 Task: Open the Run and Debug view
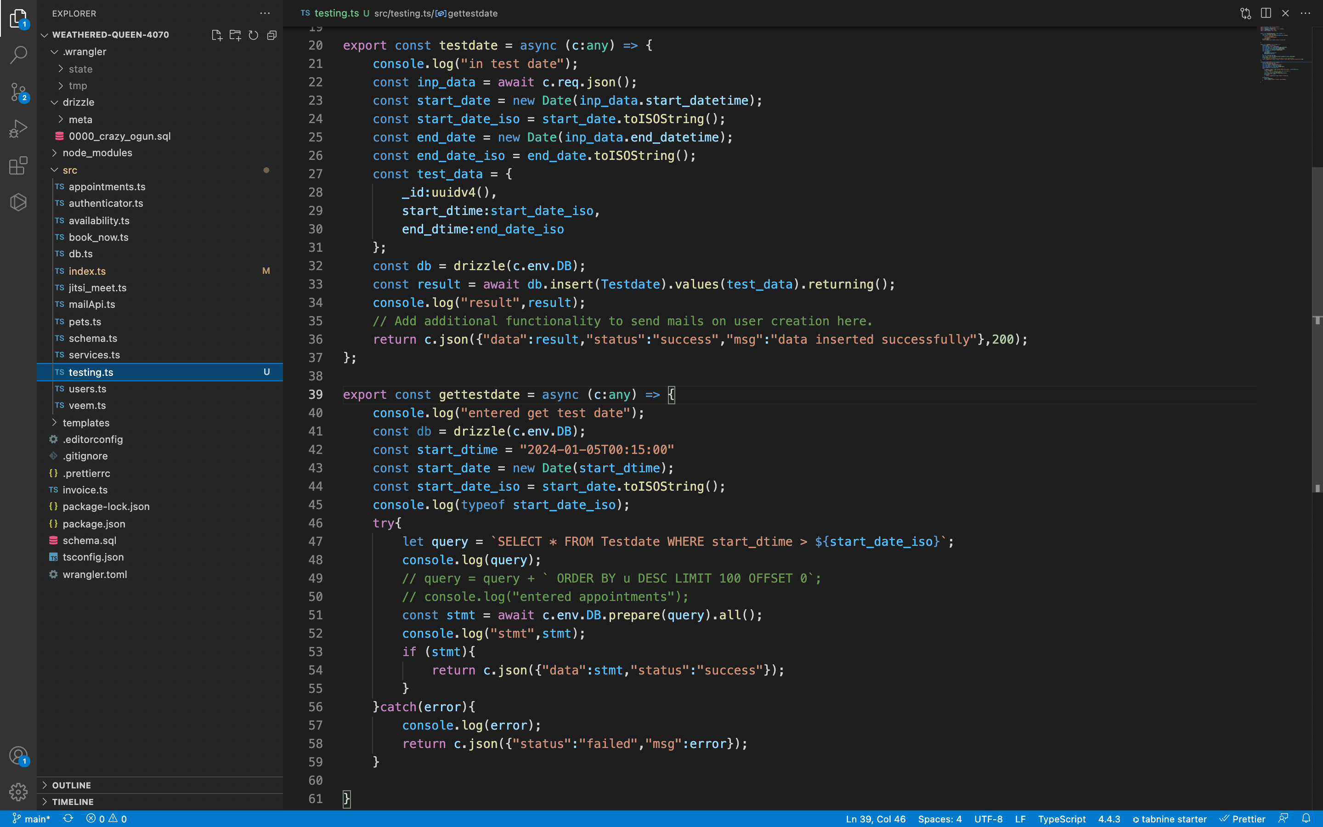(x=18, y=128)
